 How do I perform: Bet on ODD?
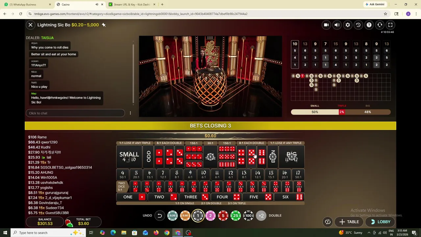pyautogui.click(x=148, y=157)
